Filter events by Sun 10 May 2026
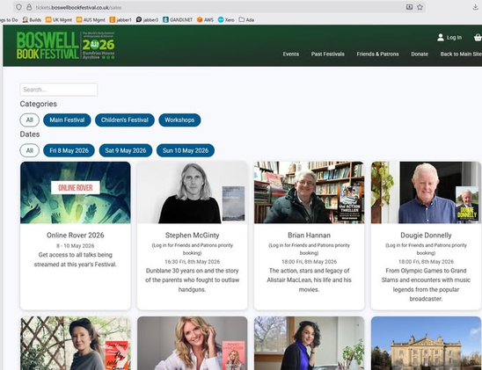482x370 pixels. point(186,150)
